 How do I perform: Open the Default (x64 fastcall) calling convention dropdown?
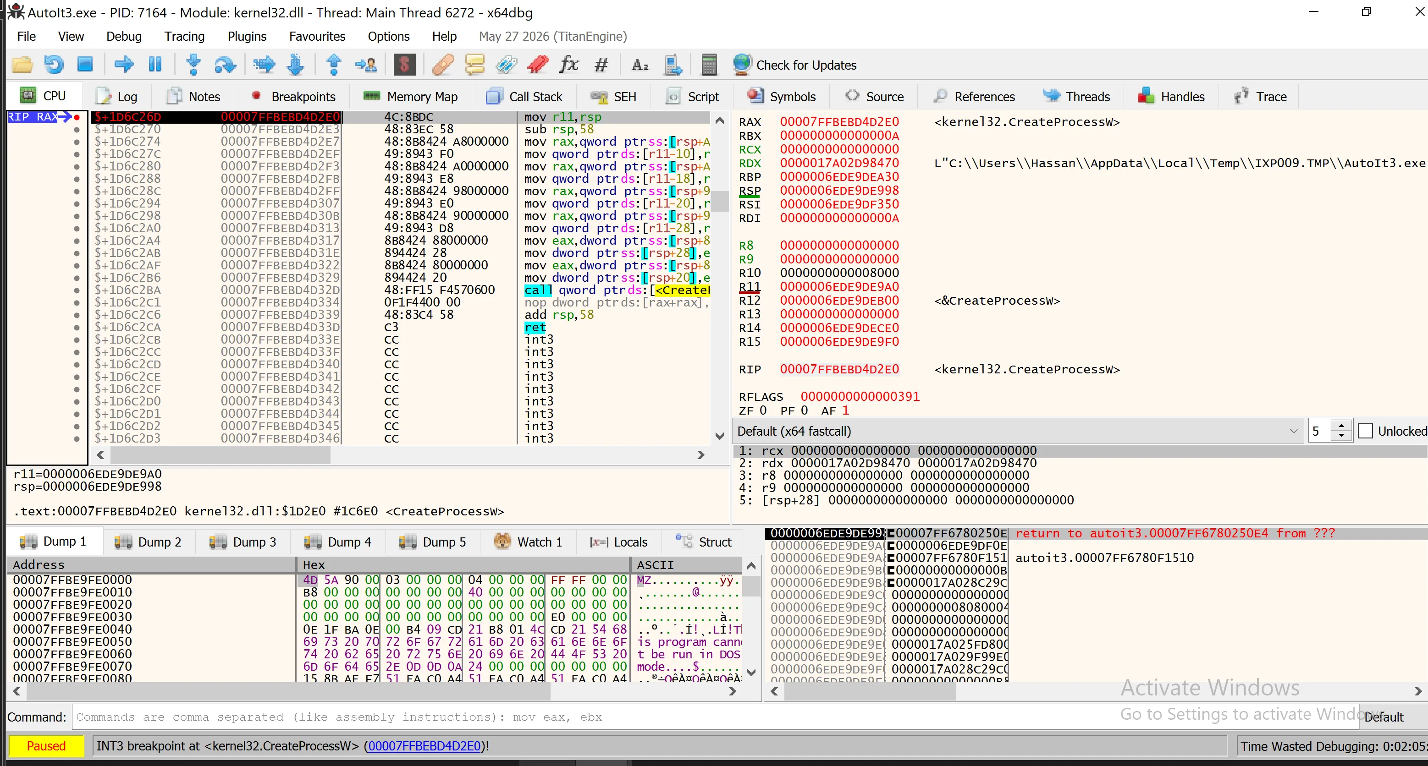pos(1018,431)
